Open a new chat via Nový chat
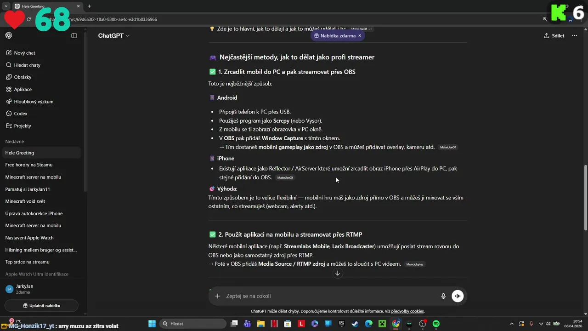Screen dimensions: 588x331 [x=42, y=53]
